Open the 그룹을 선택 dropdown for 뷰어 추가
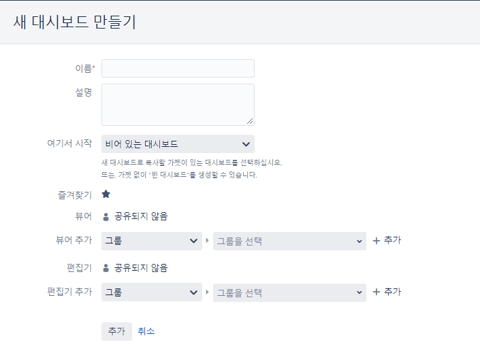 click(x=289, y=241)
